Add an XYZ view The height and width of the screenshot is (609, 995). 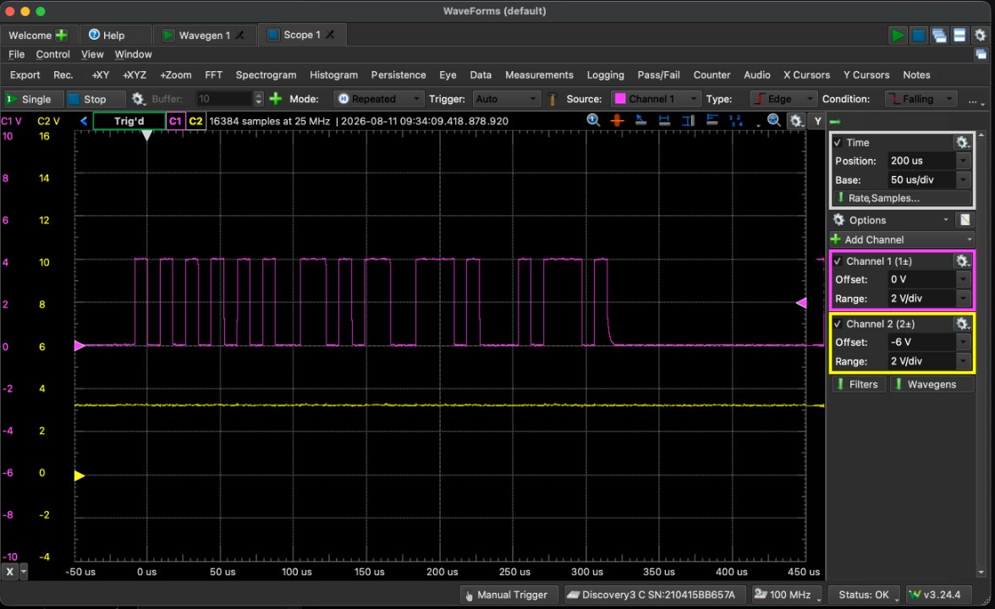pos(134,74)
